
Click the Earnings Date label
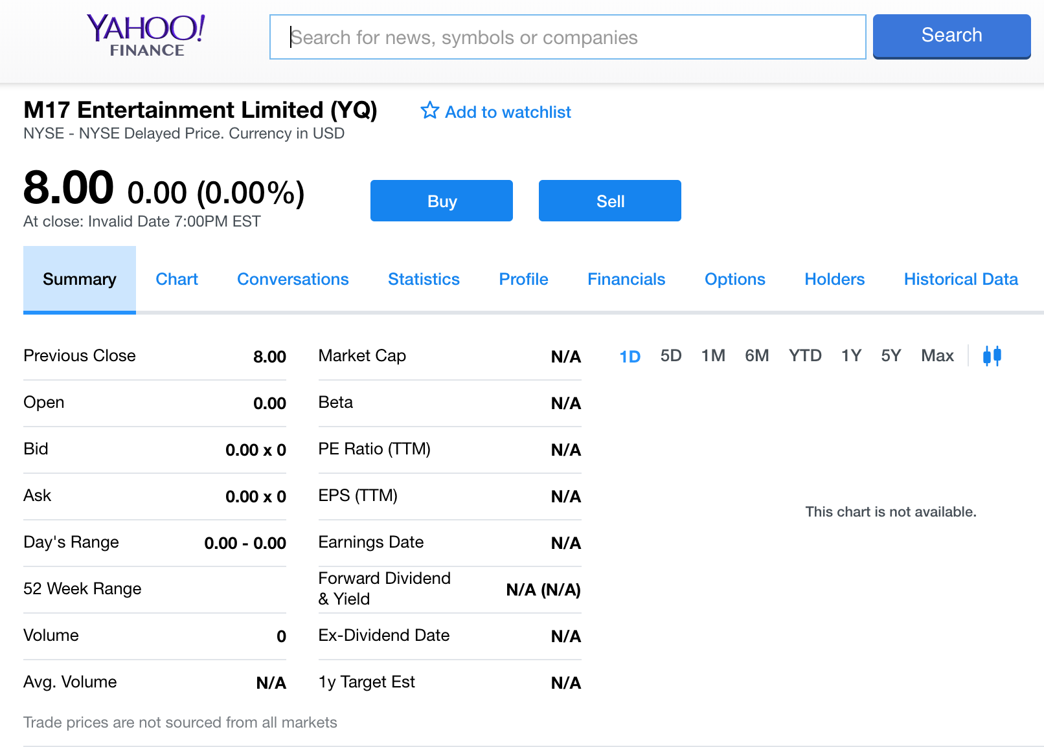coord(370,542)
